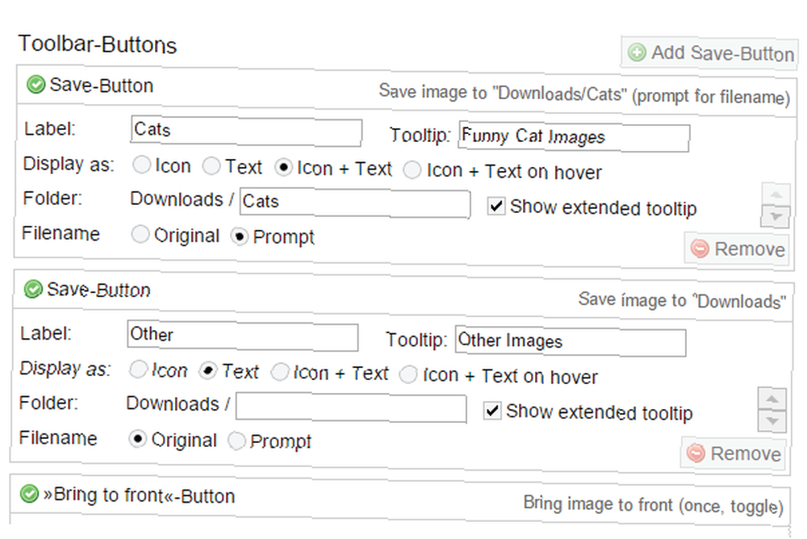807x539 pixels.
Task: Choose Original filename for Other button
Action: pyautogui.click(x=137, y=439)
